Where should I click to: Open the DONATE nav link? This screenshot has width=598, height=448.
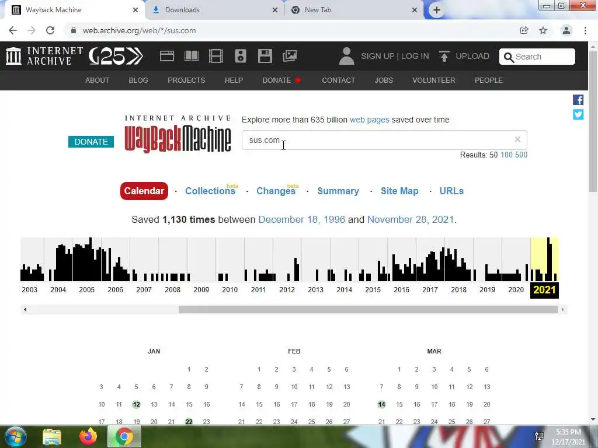pos(281,80)
